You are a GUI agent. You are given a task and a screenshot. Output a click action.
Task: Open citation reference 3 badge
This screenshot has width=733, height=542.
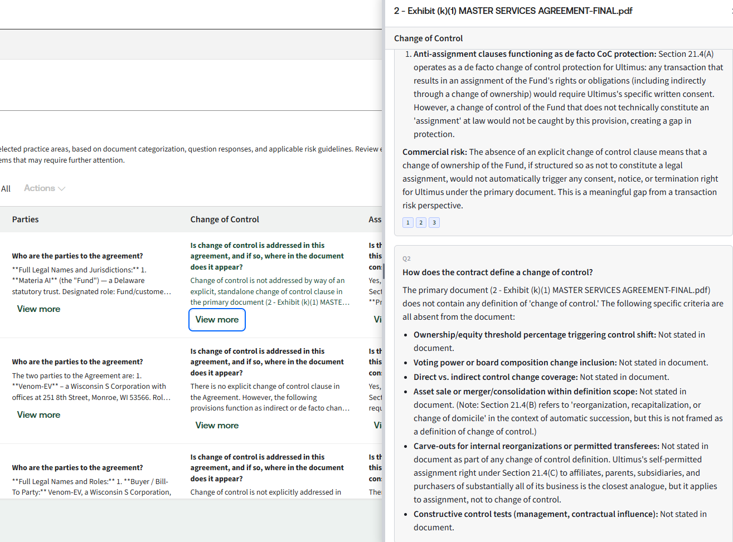point(434,223)
